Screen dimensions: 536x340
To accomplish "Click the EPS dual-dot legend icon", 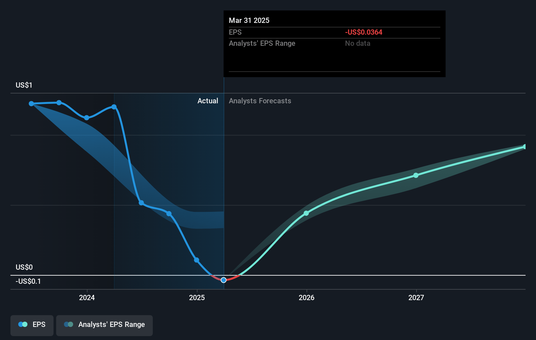I will click(x=23, y=325).
